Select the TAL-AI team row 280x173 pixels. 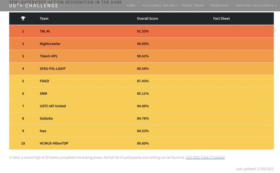pyautogui.click(x=142, y=31)
